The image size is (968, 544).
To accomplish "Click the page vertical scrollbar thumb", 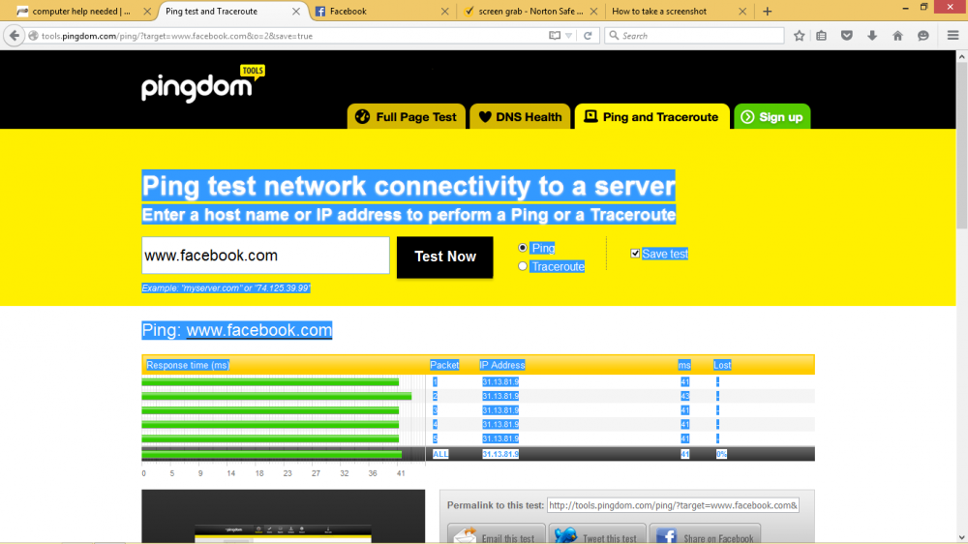I will 961,146.
